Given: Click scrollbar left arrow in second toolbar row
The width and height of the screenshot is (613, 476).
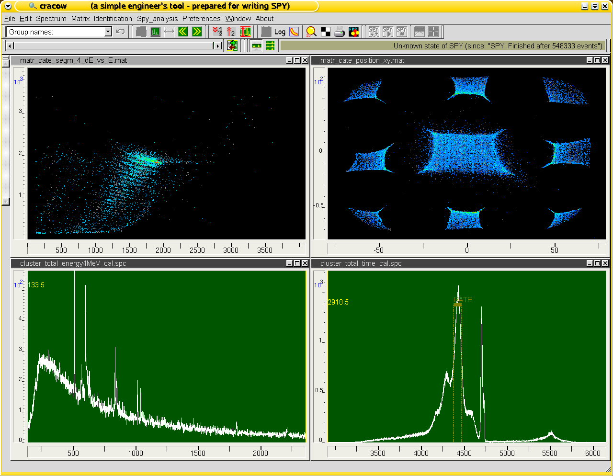Looking at the screenshot, I should [x=11, y=46].
